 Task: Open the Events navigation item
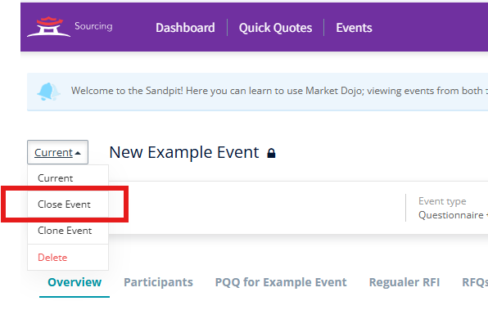click(x=354, y=28)
